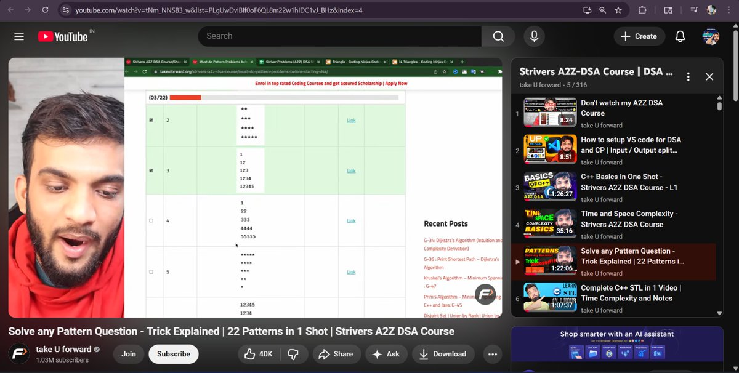Click the 8:24 duration thumbnail
The height and width of the screenshot is (373, 739).
coord(550,113)
